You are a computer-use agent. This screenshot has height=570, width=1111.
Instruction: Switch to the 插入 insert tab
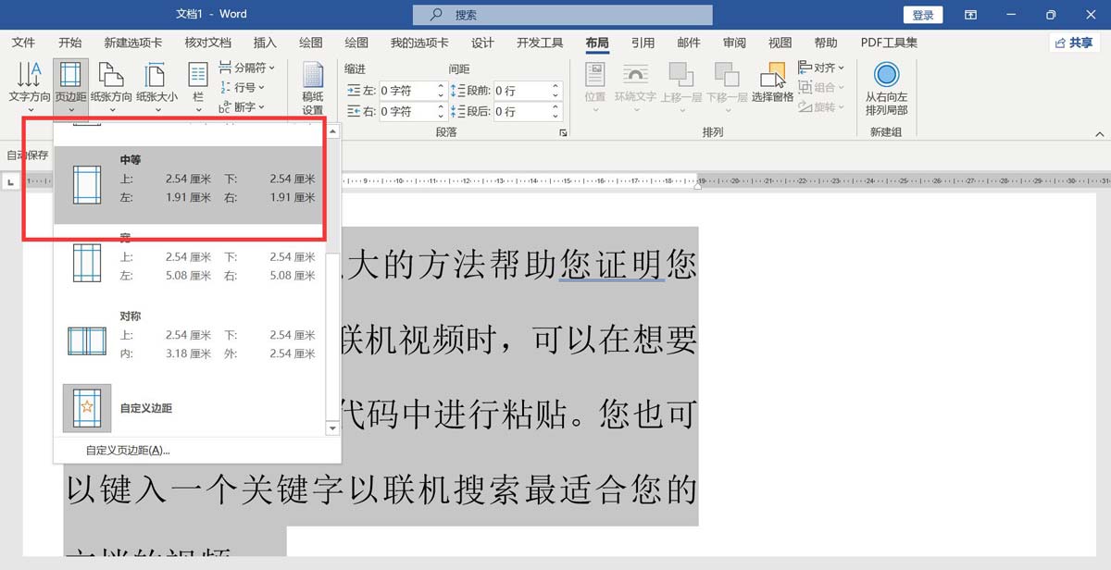265,43
